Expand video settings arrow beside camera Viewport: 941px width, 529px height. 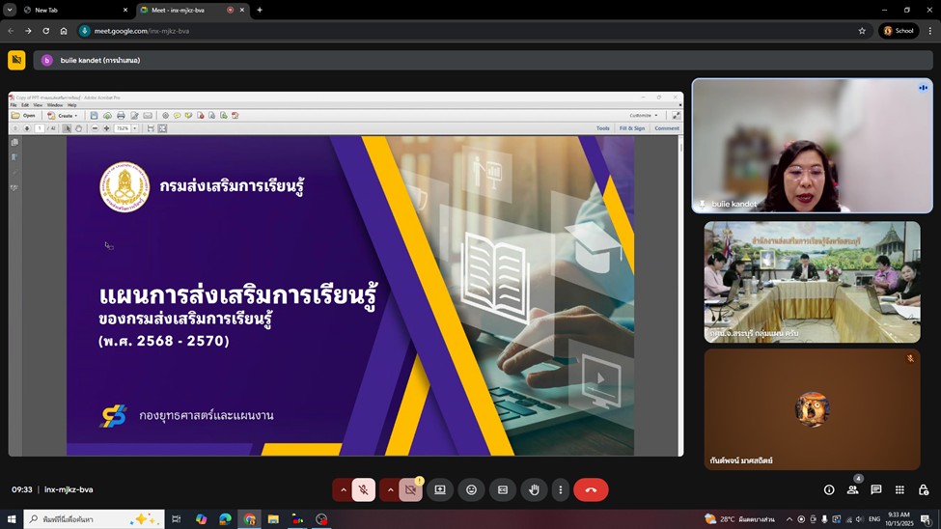[389, 489]
